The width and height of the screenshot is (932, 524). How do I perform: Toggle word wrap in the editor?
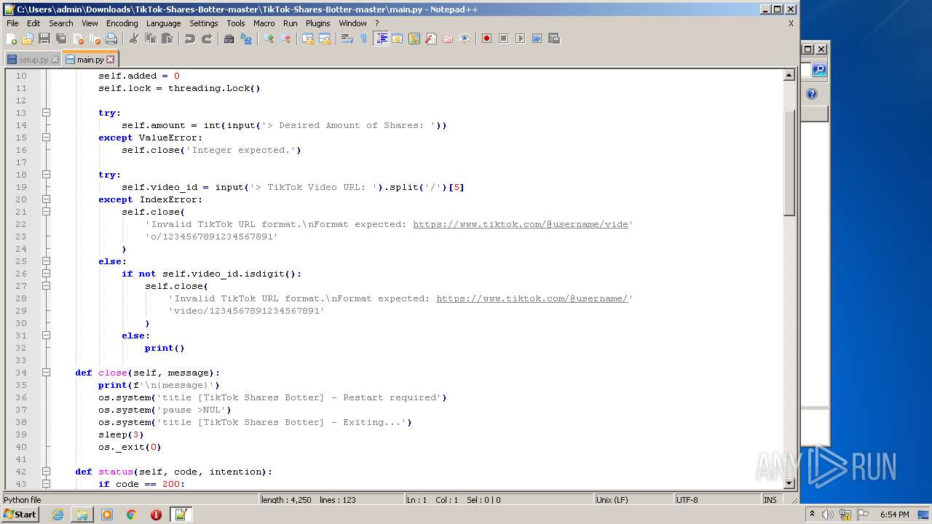pos(347,39)
